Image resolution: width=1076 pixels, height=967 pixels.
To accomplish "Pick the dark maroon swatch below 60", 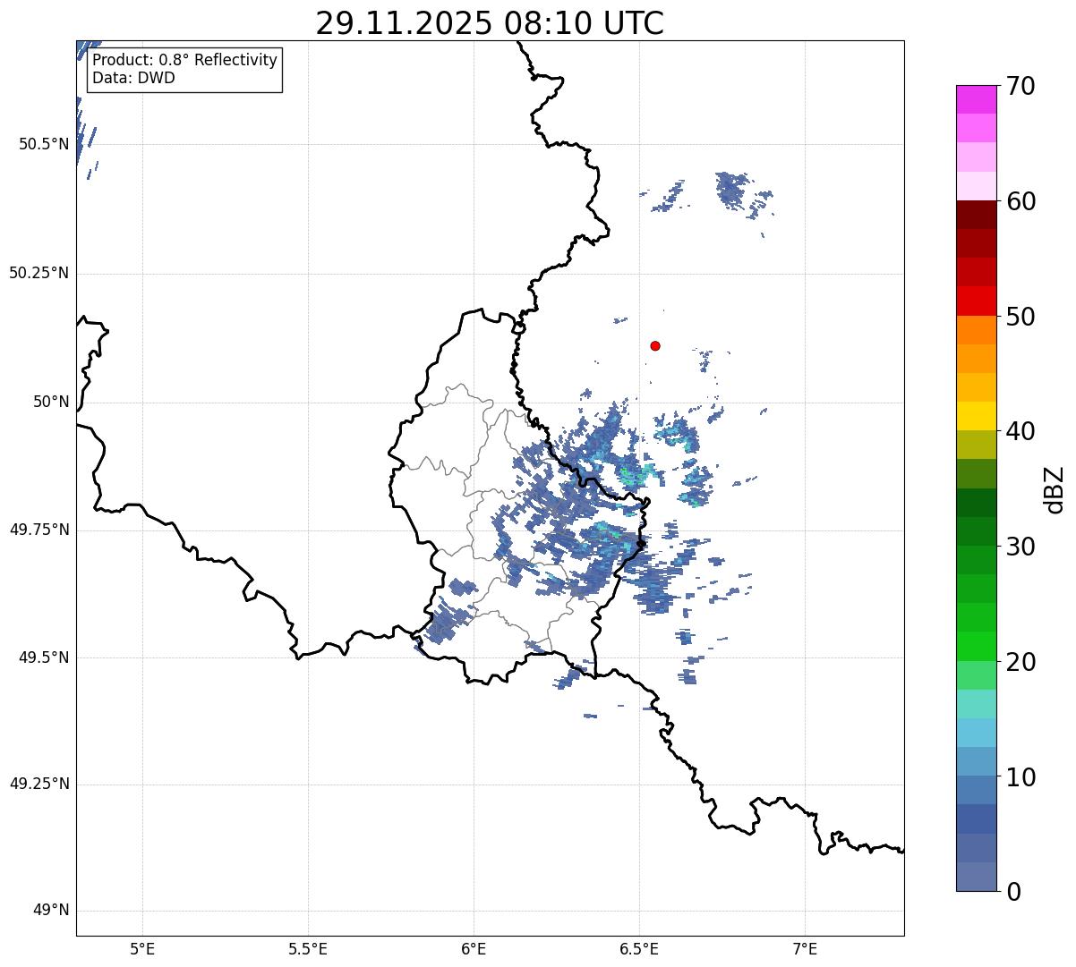I will (976, 215).
